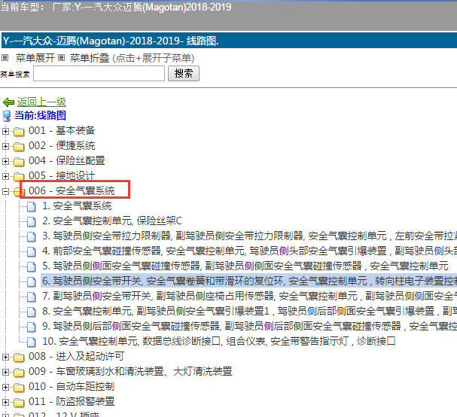Click the folder icon of 005 - 接地设计
This screenshot has width=457, height=417.
pyautogui.click(x=19, y=177)
